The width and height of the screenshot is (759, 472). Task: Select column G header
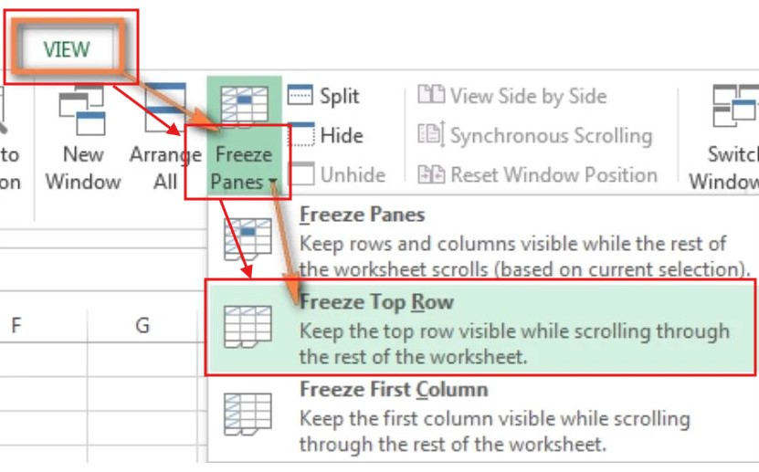point(142,325)
